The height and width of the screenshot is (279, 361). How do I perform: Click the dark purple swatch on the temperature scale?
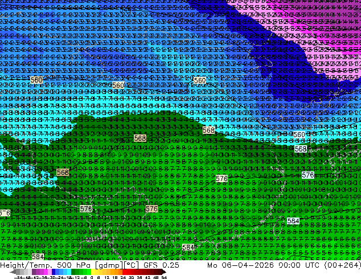click(34, 272)
